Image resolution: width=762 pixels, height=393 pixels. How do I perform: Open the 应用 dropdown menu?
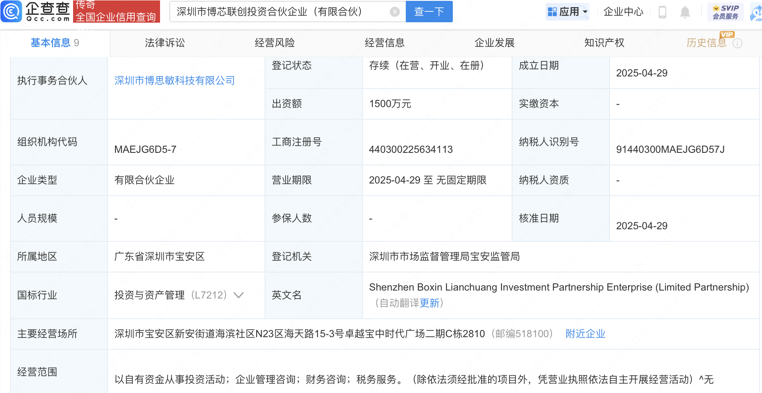tap(568, 12)
